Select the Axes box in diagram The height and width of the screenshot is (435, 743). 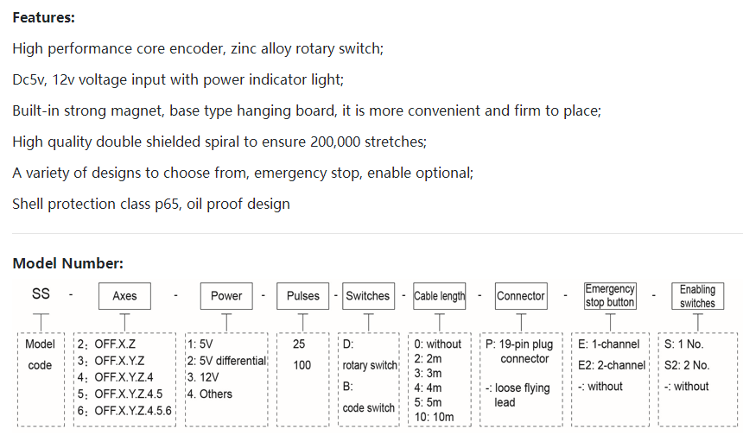click(125, 296)
